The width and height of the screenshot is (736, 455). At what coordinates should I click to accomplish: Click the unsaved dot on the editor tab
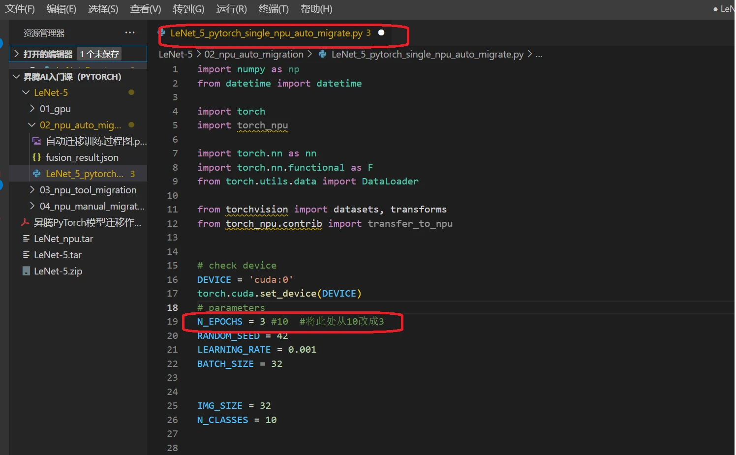click(381, 32)
